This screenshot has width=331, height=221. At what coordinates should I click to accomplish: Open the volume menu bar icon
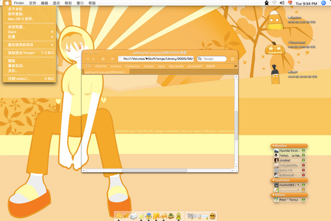(282, 3)
